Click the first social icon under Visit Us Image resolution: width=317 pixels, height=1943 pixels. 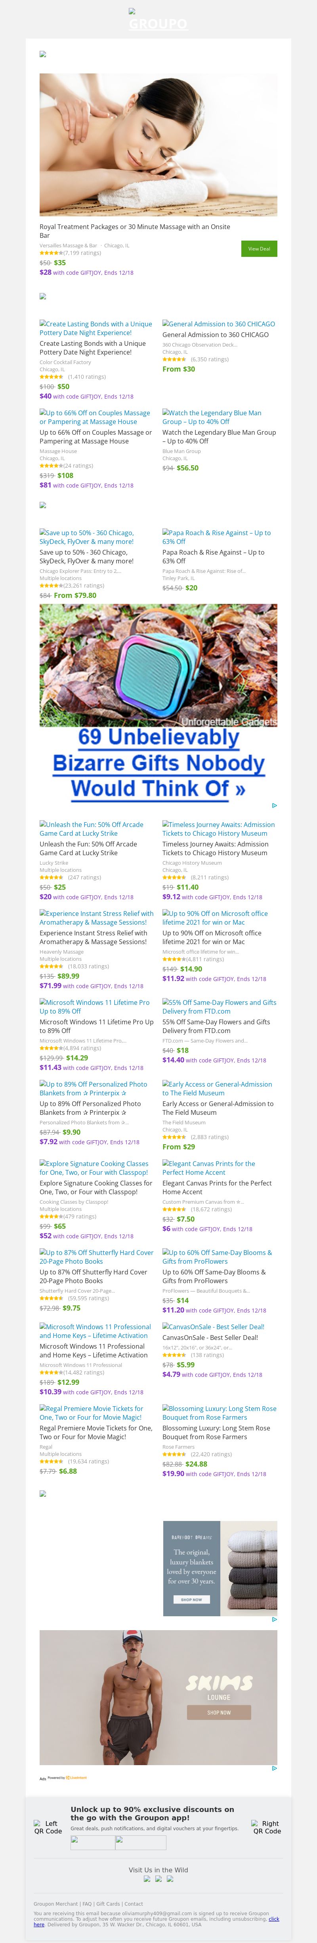147,1879
